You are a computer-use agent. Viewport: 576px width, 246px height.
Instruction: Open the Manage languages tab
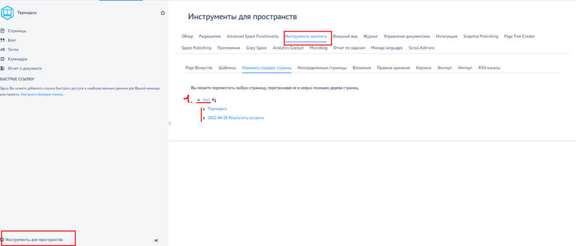point(387,48)
